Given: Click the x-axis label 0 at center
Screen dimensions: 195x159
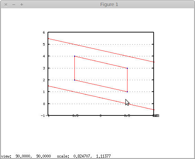Looking at the screenshot, I should tap(101, 116).
